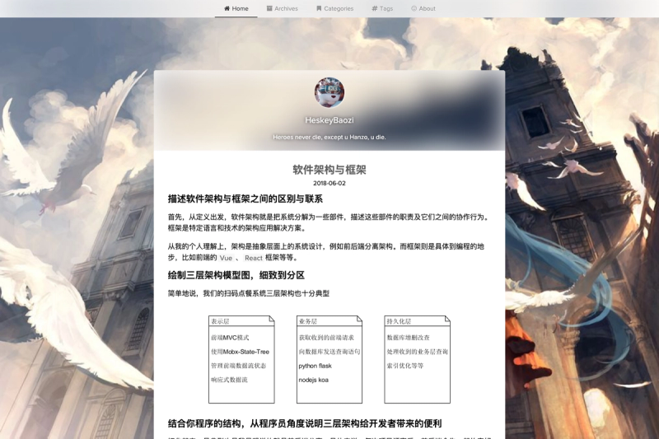Click the hash icon beside Tags
Image resolution: width=659 pixels, height=439 pixels.
(x=375, y=8)
